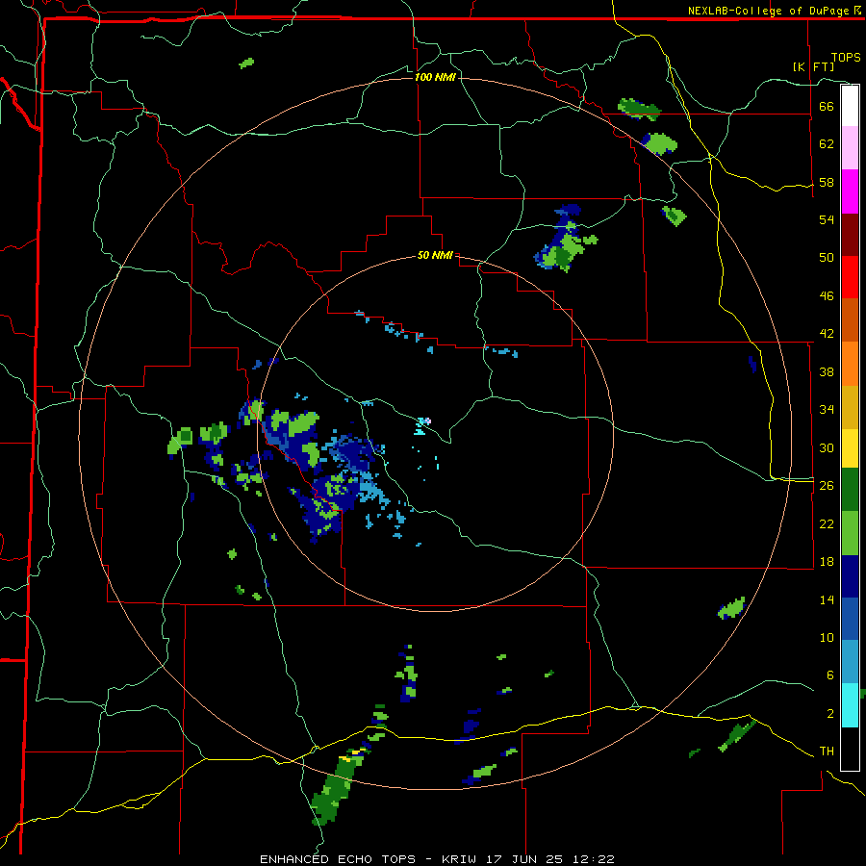Click the 22 legend scale value
The height and width of the screenshot is (866, 866).
coord(827,523)
